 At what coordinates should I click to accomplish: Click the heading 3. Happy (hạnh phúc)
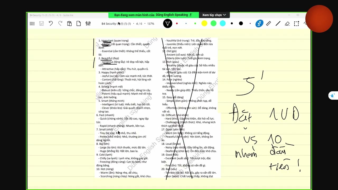(x=111, y=73)
